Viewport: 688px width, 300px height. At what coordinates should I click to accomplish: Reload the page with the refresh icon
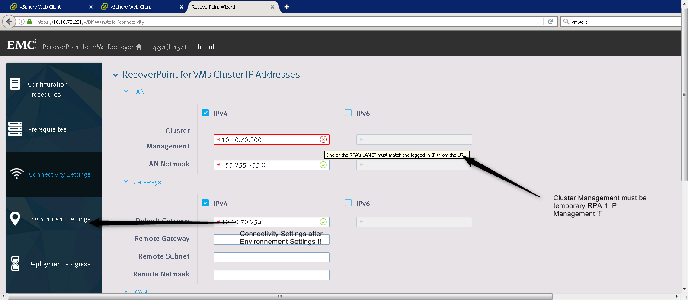[550, 22]
